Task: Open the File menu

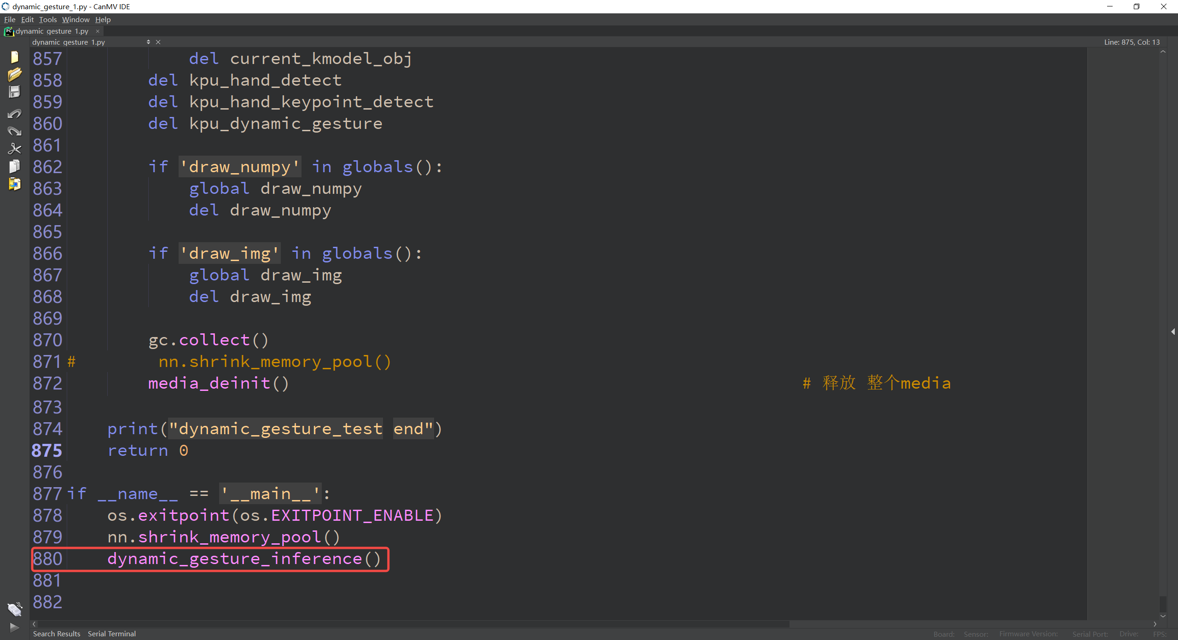Action: tap(9, 19)
